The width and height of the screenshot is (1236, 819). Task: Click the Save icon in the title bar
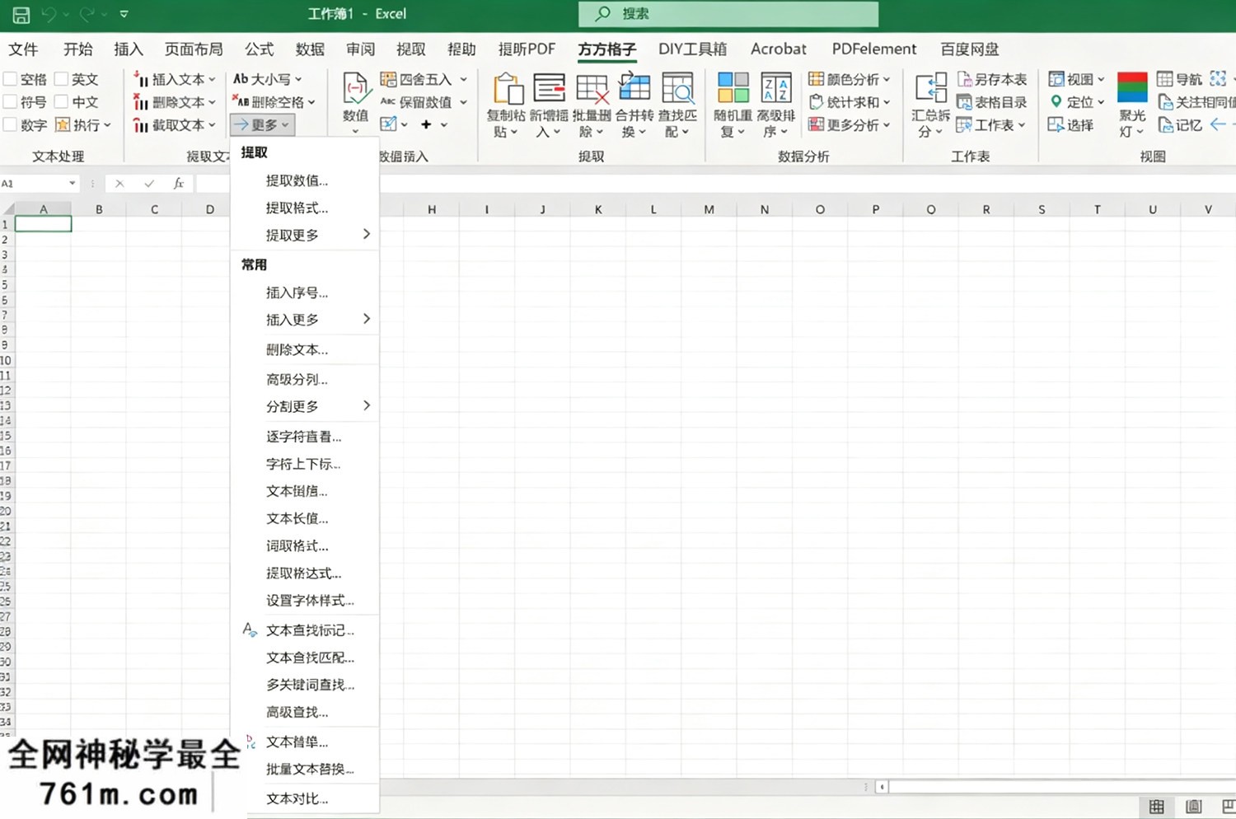coord(21,14)
